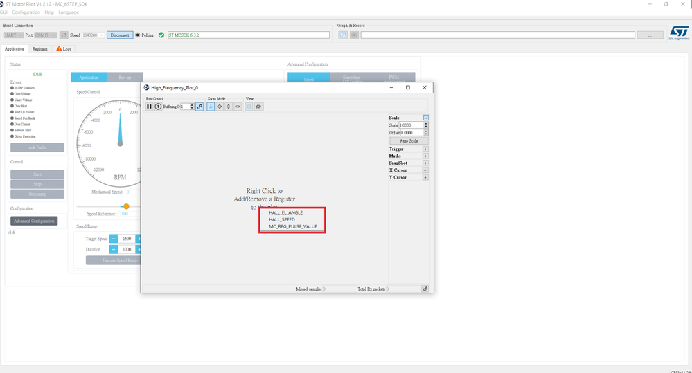Select the first Zoom Mode icon

(211, 107)
